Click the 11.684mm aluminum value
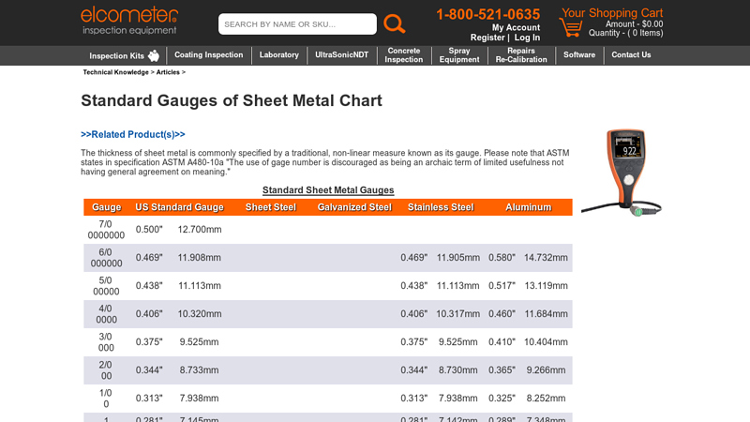Screen dimensions: 750x422 546,314
